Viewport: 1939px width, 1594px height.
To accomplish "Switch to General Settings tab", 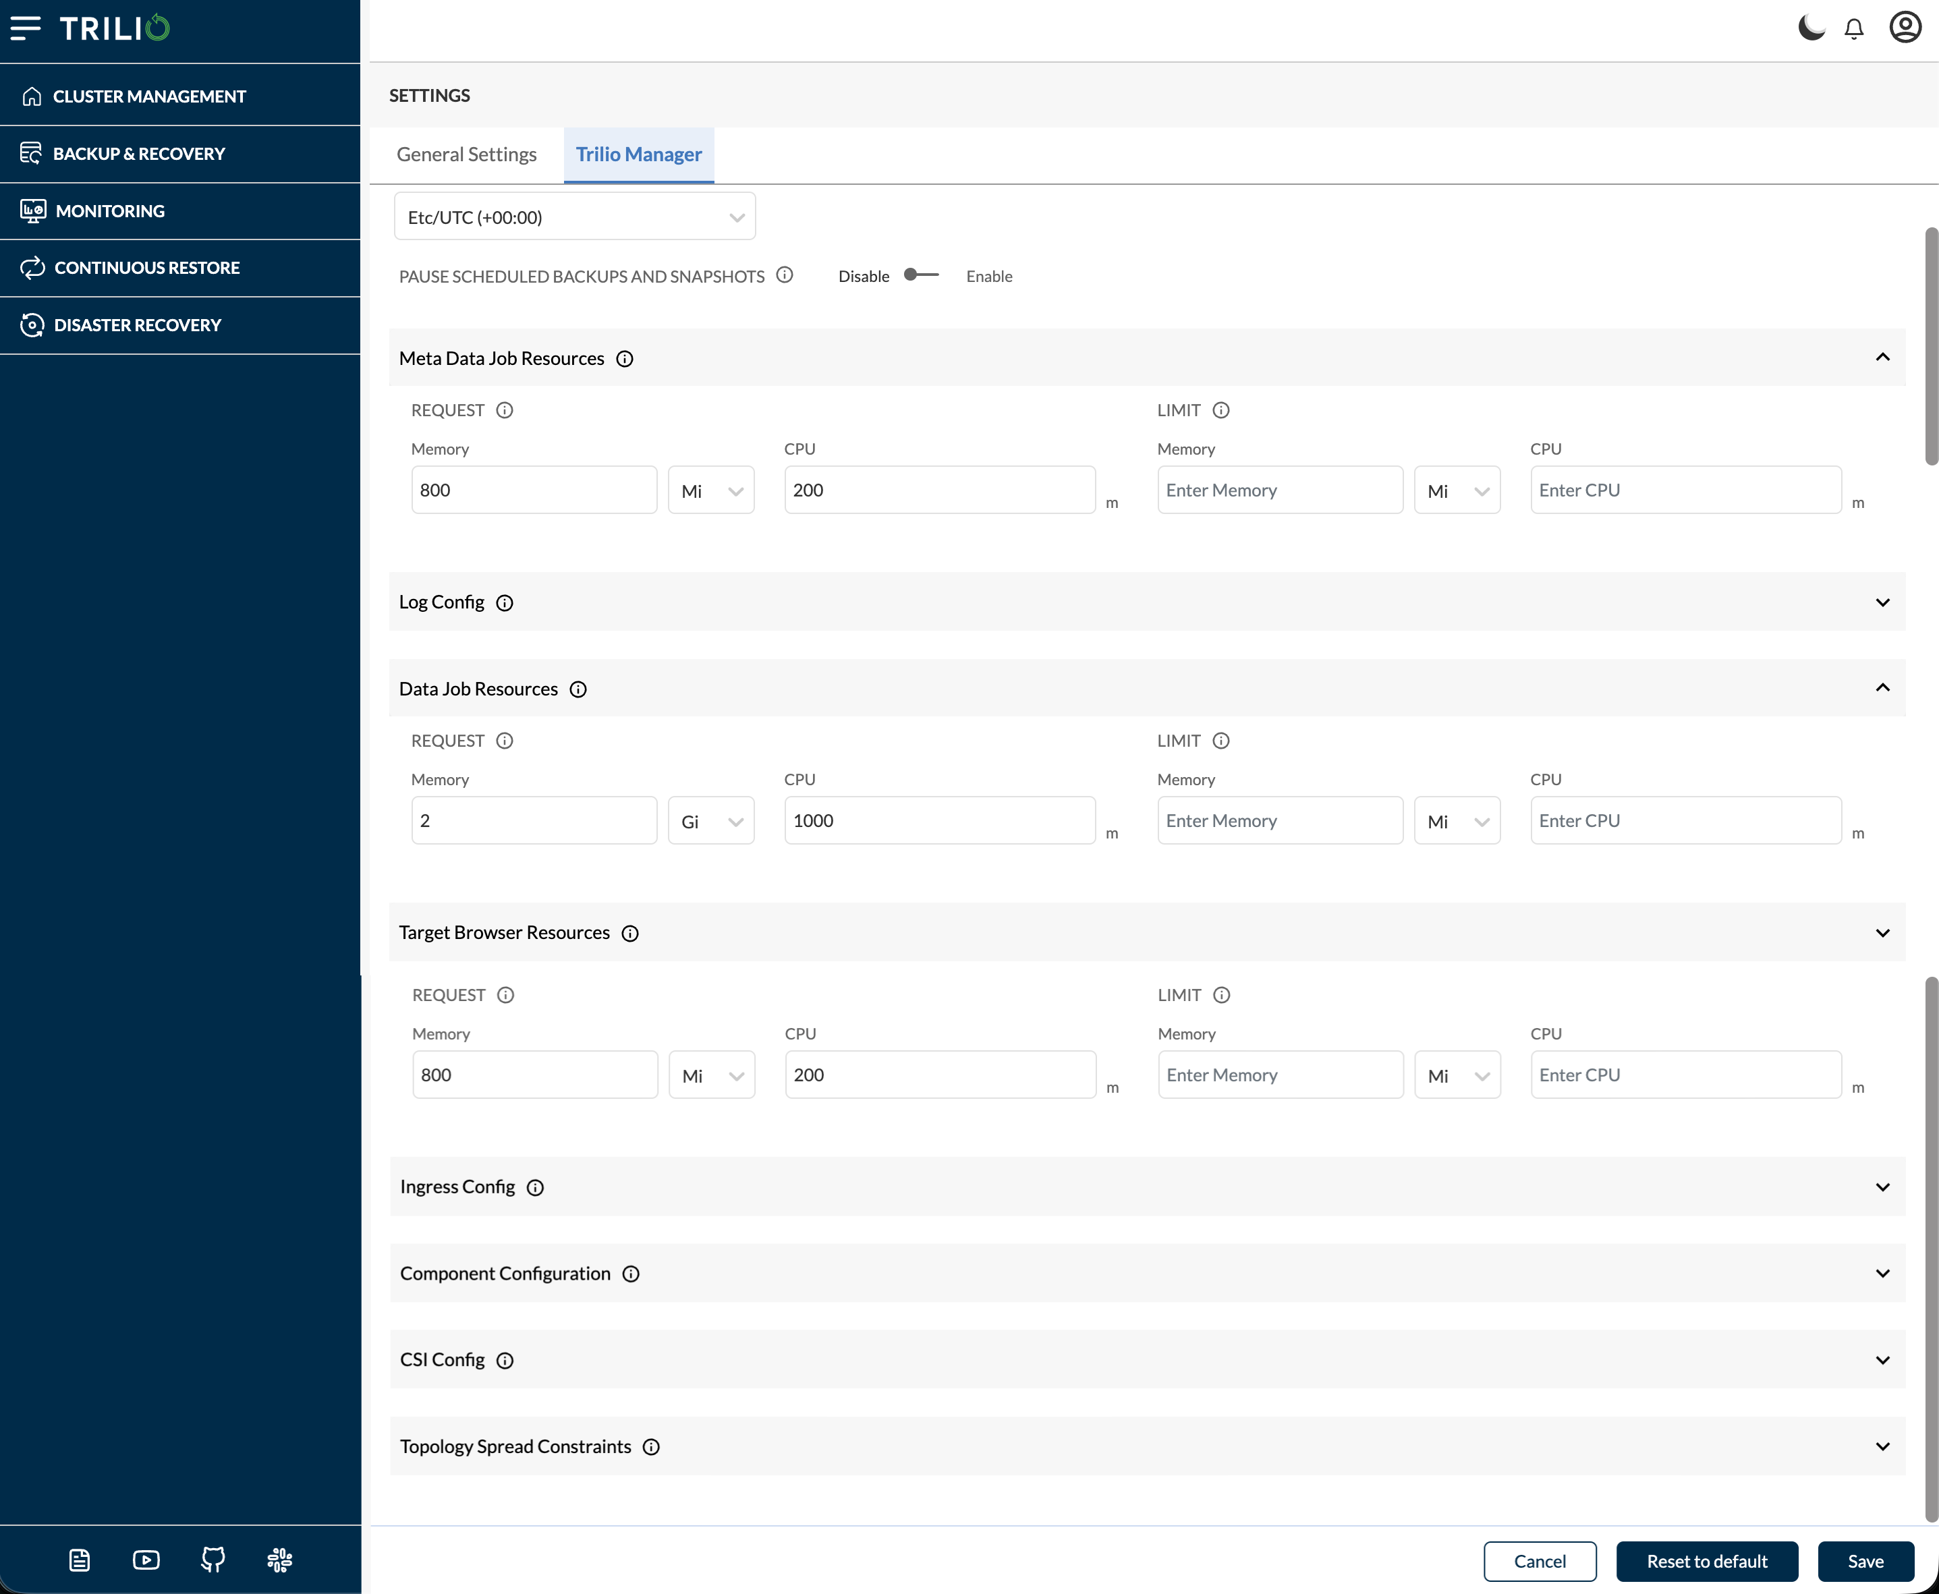I will pos(466,154).
